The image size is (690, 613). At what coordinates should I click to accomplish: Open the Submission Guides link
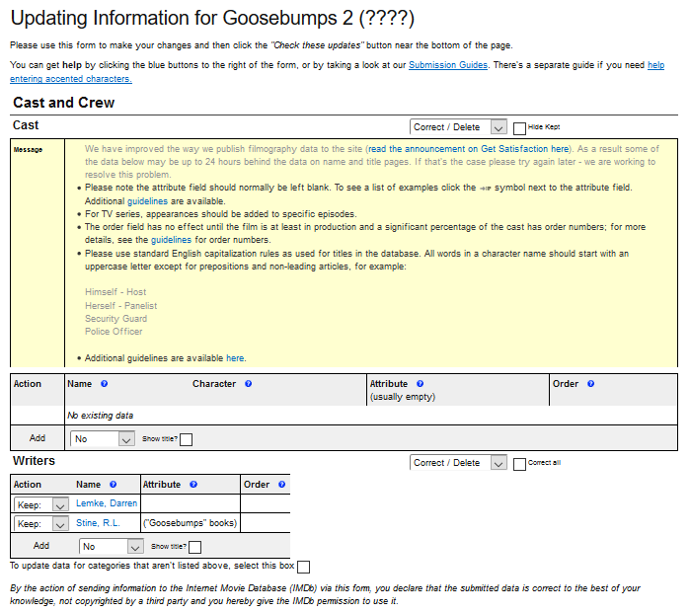tap(448, 65)
